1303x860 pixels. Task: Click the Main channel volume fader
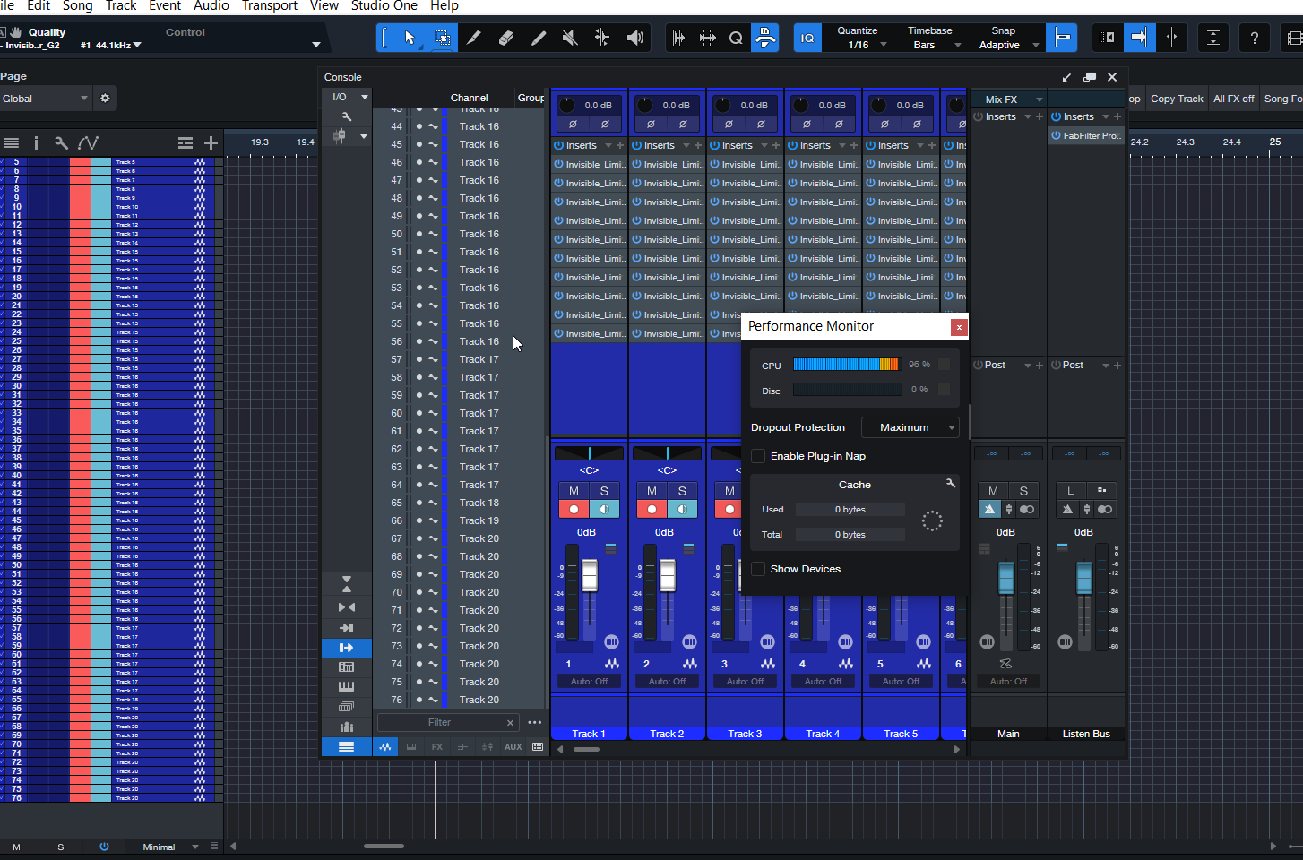1006,578
